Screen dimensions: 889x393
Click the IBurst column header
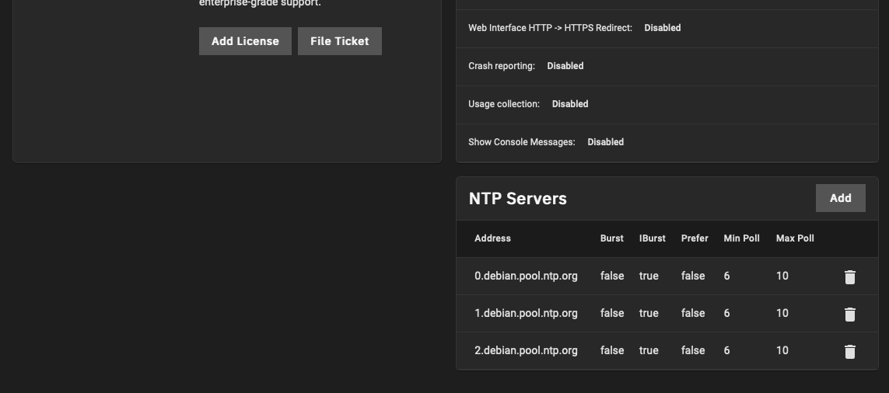coord(652,238)
